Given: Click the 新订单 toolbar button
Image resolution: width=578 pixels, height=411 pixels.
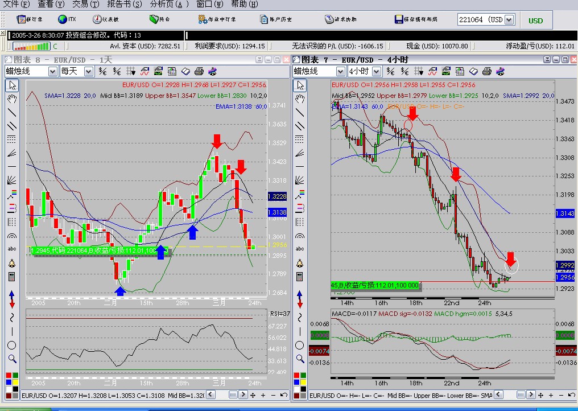Looking at the screenshot, I should point(29,19).
